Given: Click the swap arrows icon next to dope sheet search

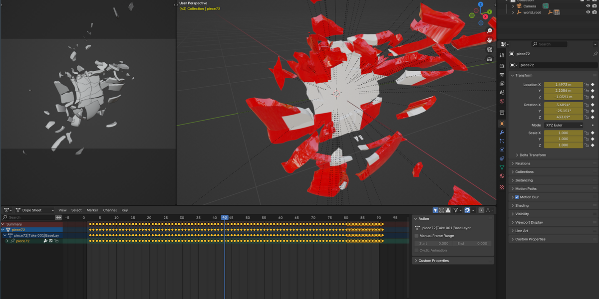Looking at the screenshot, I should [x=58, y=217].
